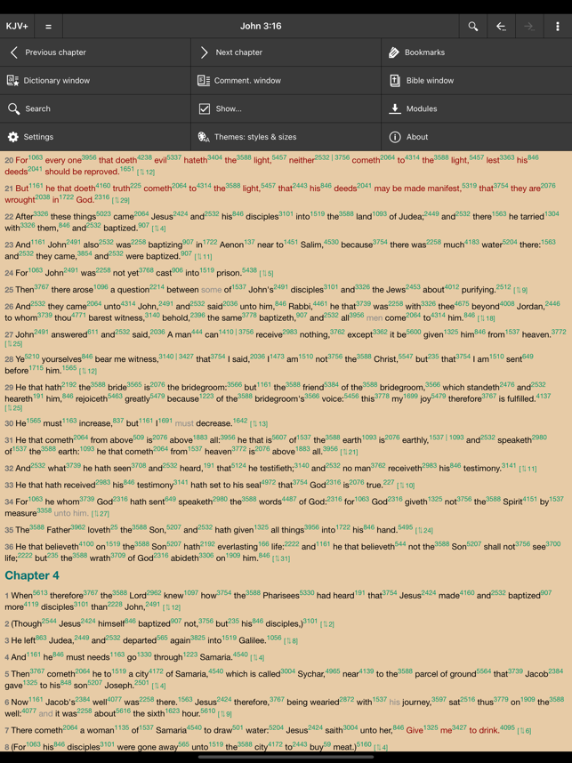Go to Previous chapter
Viewport: 572px width, 763px height.
point(95,52)
